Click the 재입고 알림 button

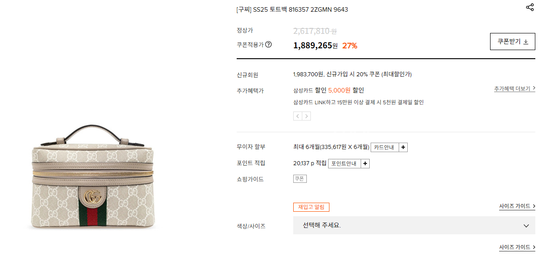311,207
